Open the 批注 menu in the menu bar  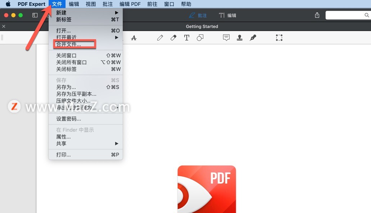point(108,4)
